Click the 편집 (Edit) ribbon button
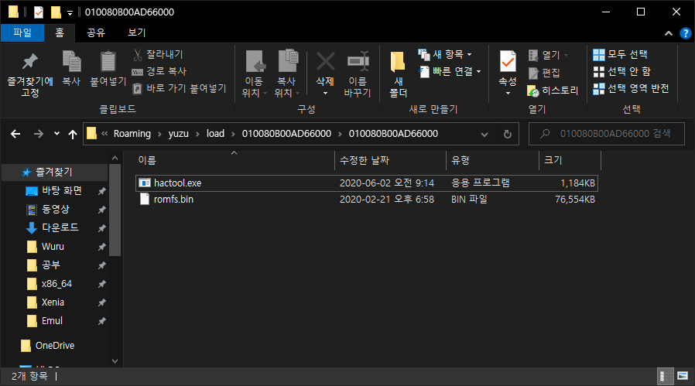Screen dimensions: 695x386 (544, 73)
